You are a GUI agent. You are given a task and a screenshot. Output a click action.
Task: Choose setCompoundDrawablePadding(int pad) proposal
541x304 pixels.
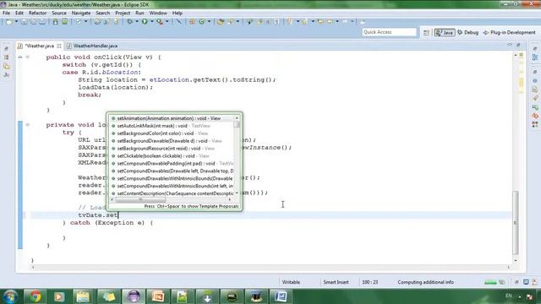coord(172,163)
